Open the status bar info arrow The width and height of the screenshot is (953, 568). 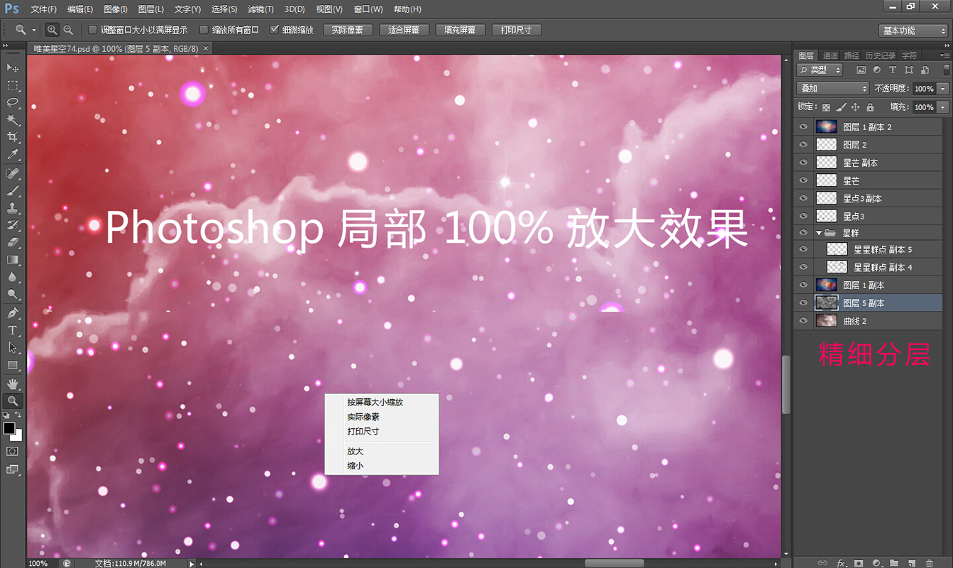point(191,563)
